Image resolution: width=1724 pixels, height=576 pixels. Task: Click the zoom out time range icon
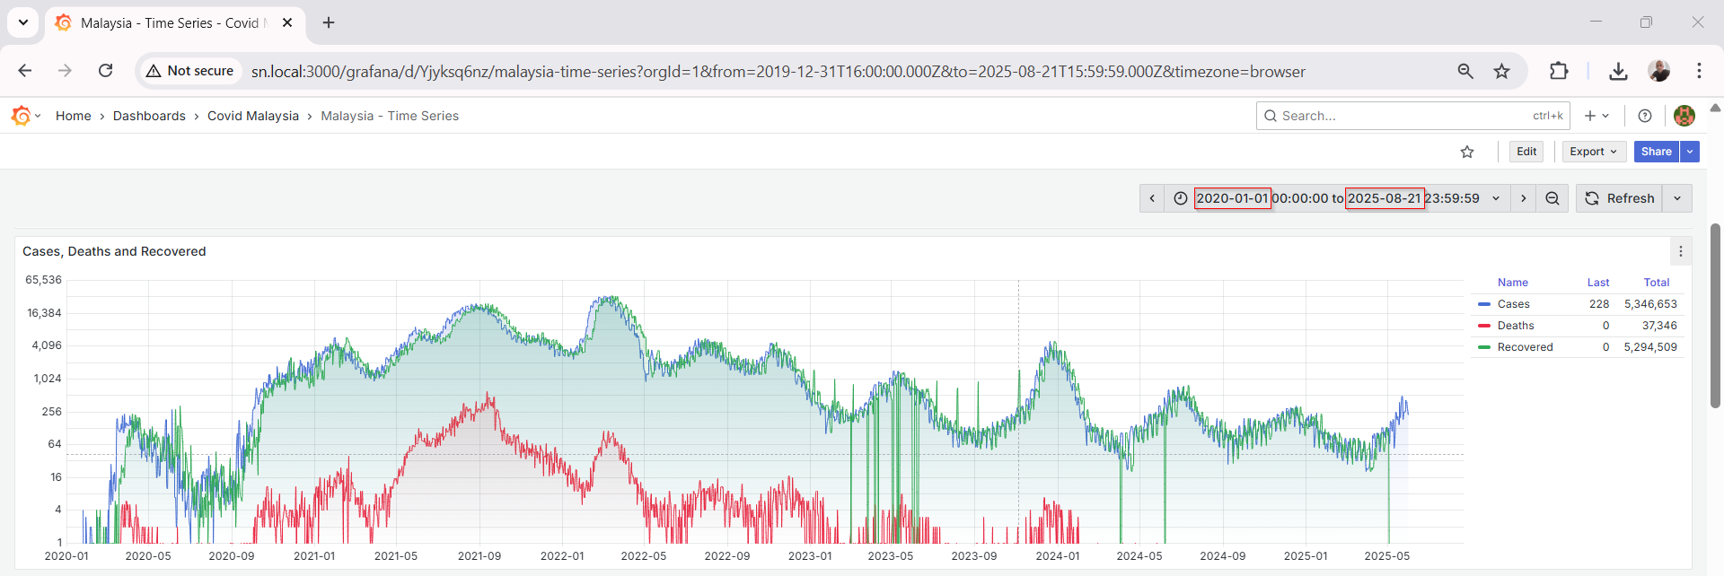coord(1552,198)
